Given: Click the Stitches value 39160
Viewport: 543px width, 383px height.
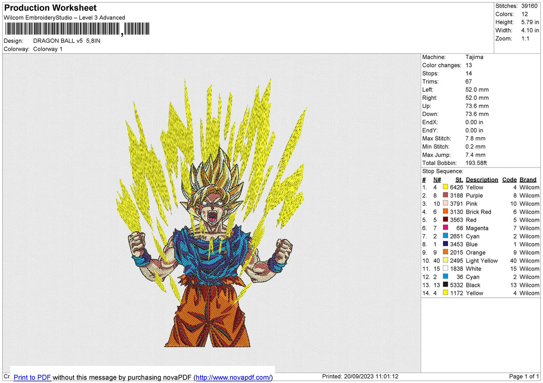Looking at the screenshot, I should pos(529,6).
